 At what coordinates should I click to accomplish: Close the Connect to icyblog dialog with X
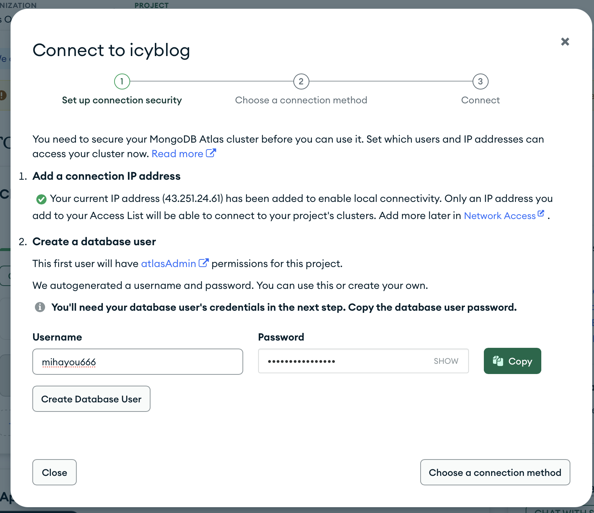click(565, 41)
